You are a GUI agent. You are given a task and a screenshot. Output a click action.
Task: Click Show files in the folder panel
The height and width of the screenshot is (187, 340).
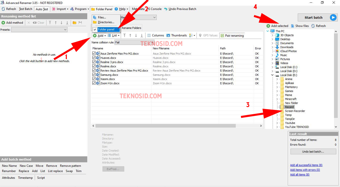pos(300,26)
